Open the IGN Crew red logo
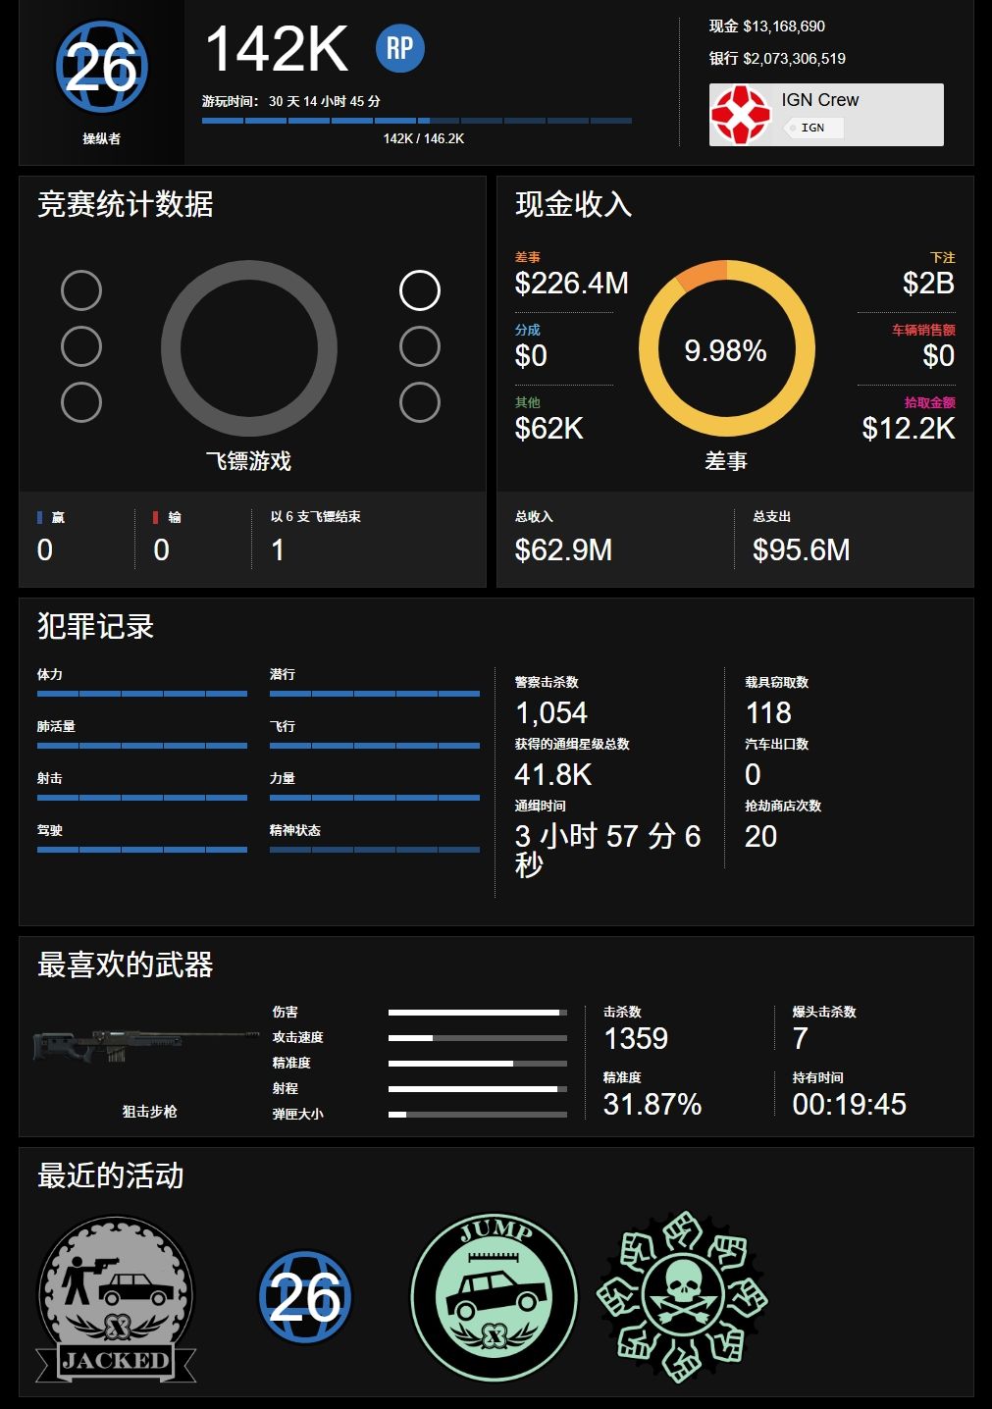 (x=741, y=115)
